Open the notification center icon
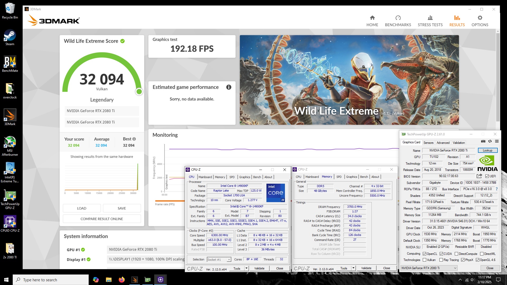Image resolution: width=507 pixels, height=285 pixels. 498,280
